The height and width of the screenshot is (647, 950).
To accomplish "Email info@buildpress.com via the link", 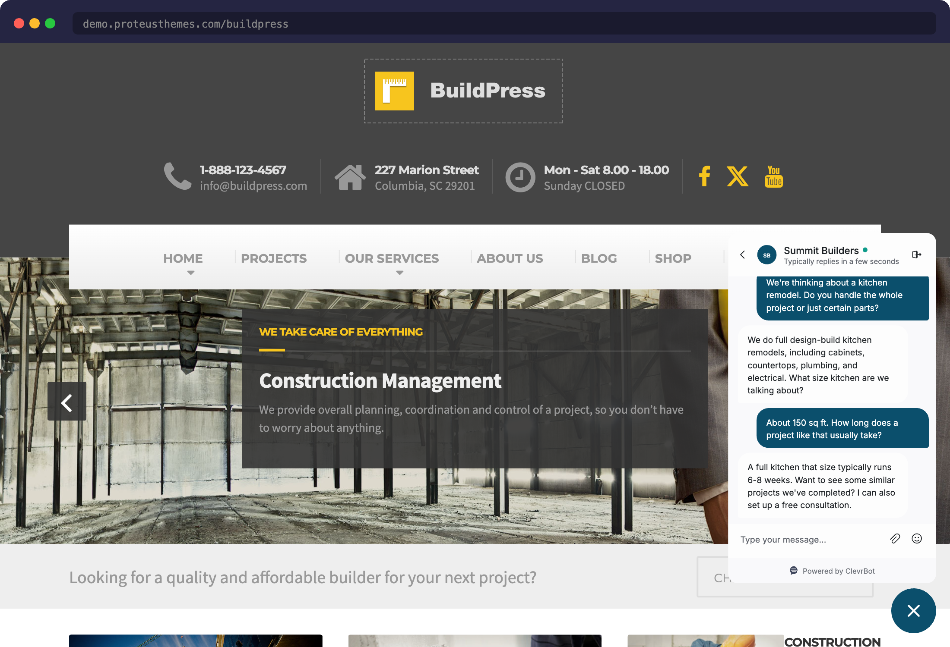I will [253, 186].
